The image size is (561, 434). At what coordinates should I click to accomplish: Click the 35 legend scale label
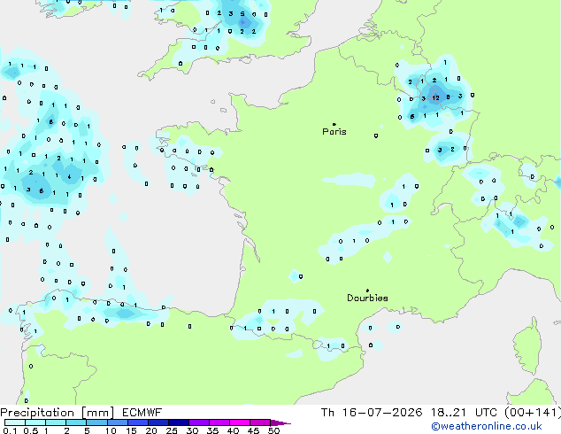coord(212,430)
